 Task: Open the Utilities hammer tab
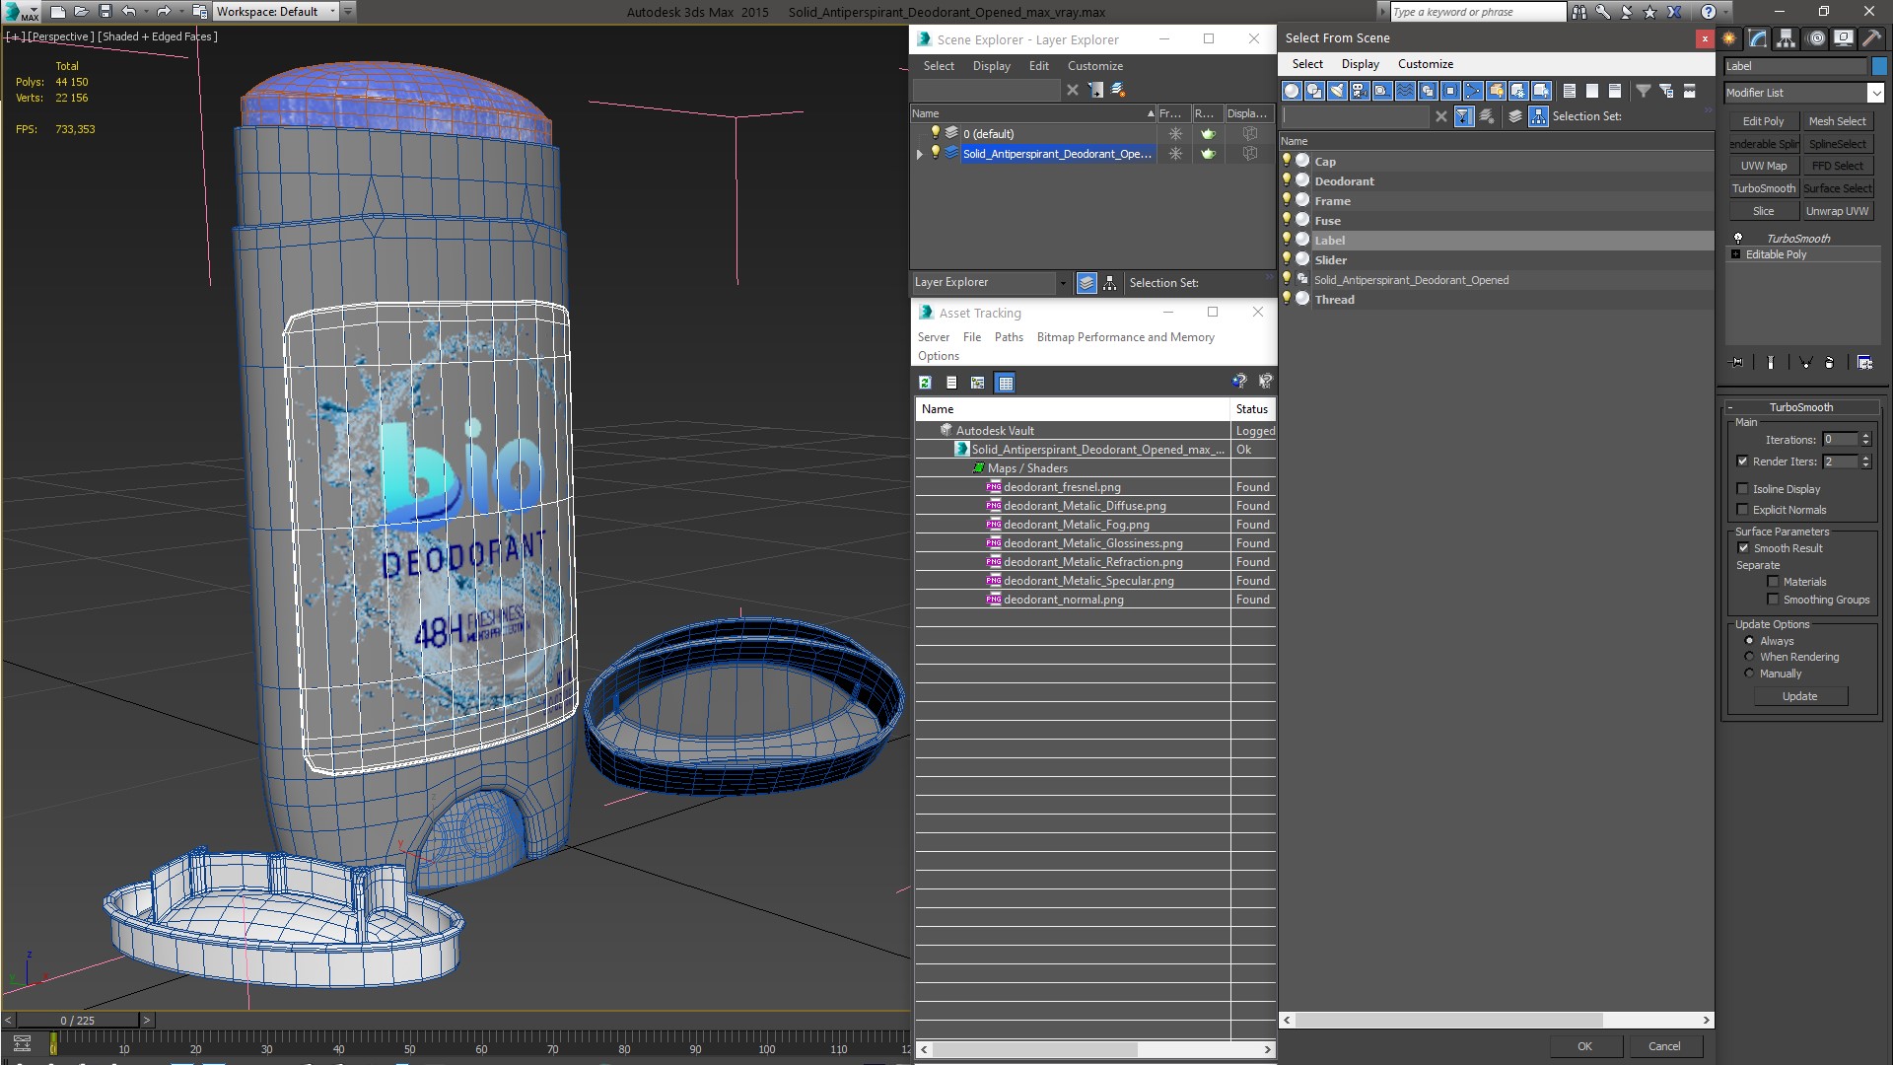click(1870, 38)
